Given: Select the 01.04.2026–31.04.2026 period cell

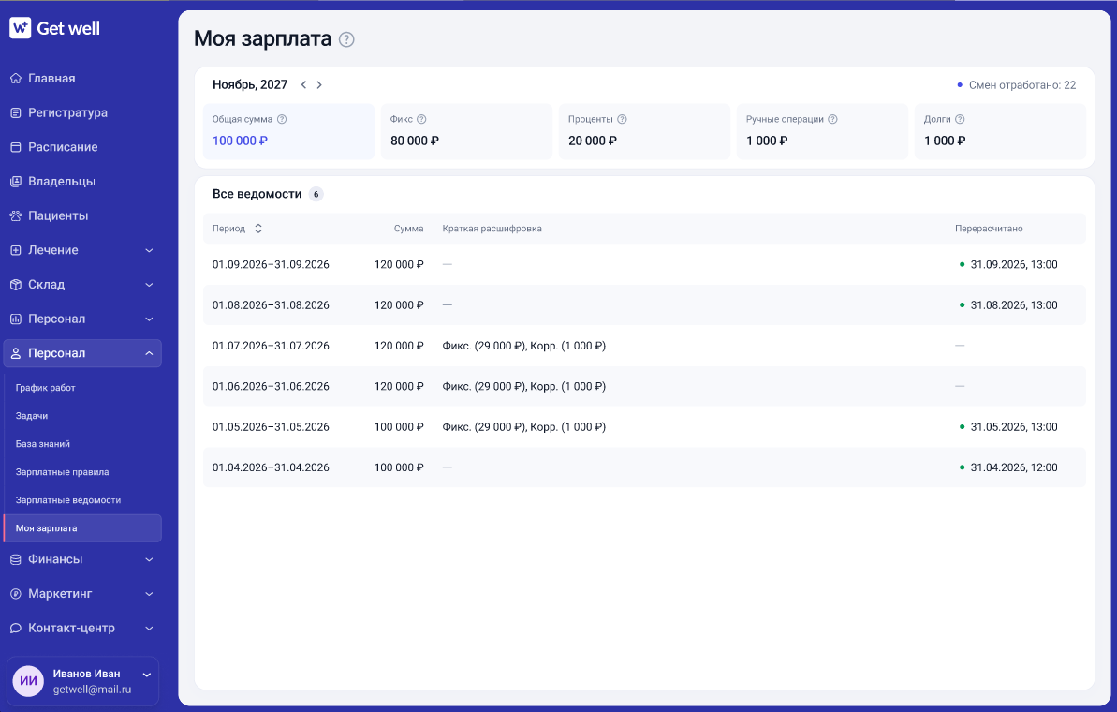Looking at the screenshot, I should (x=271, y=467).
